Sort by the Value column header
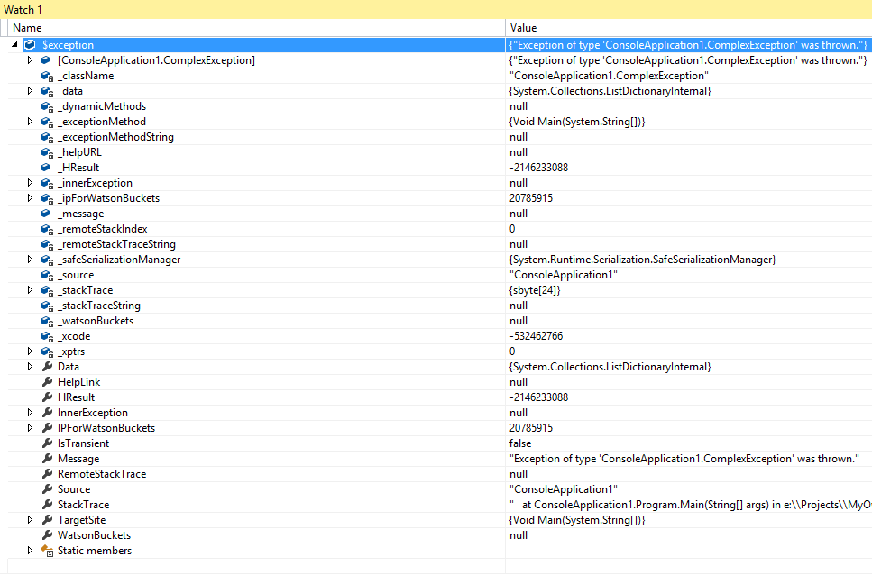Image resolution: width=872 pixels, height=575 pixels. (x=688, y=28)
